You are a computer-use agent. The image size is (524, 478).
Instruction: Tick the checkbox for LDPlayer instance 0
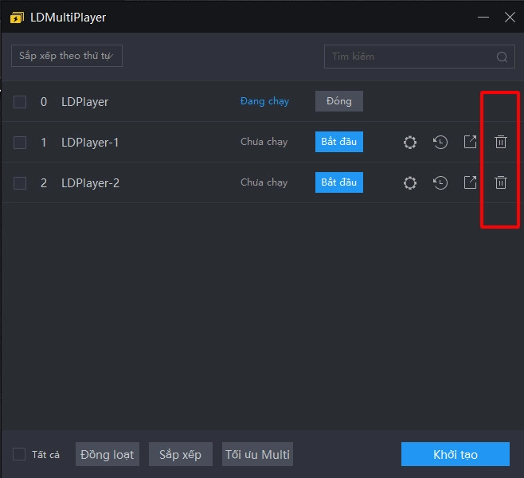pyautogui.click(x=20, y=102)
